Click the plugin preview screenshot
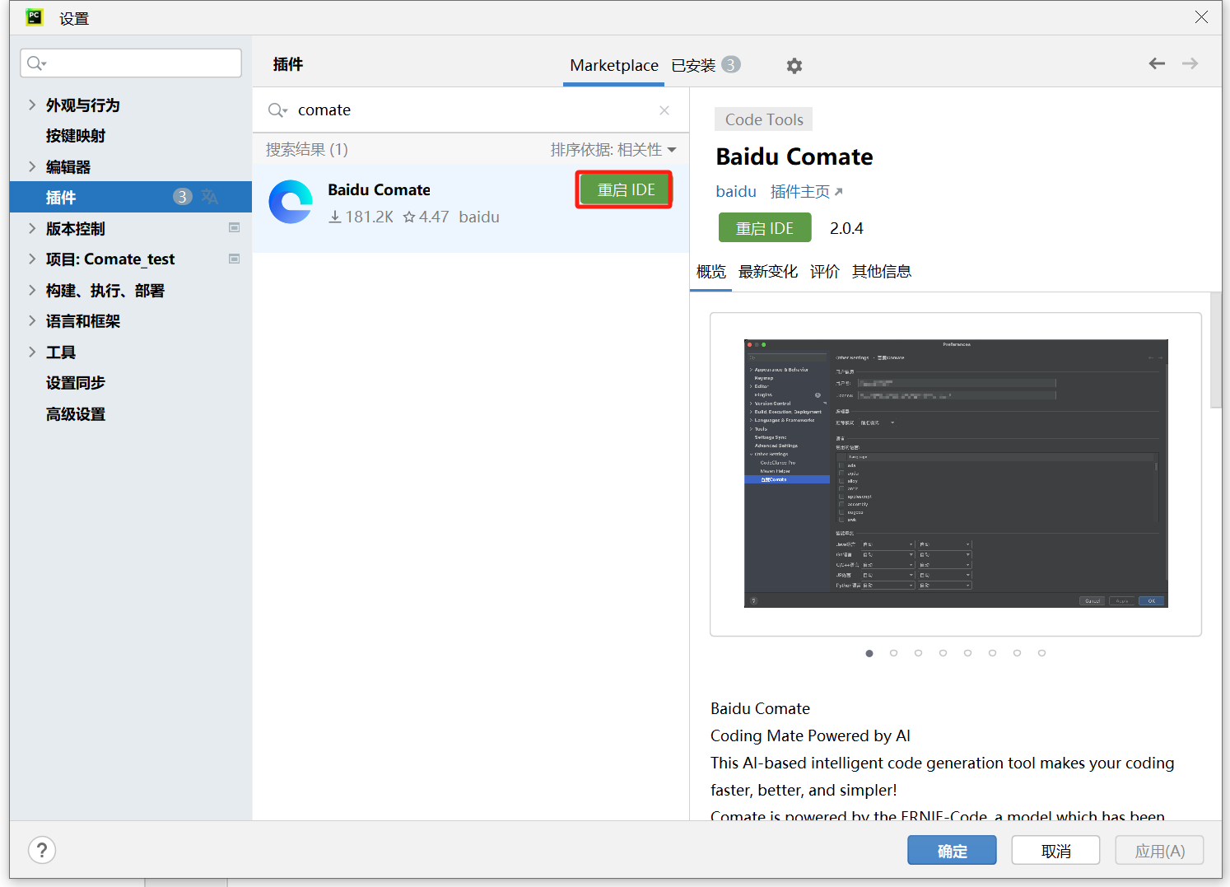Screen dimensions: 1230x887 pyautogui.click(x=956, y=474)
